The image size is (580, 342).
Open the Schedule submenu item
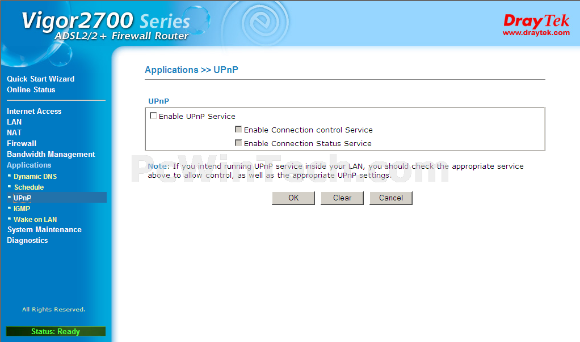click(29, 187)
